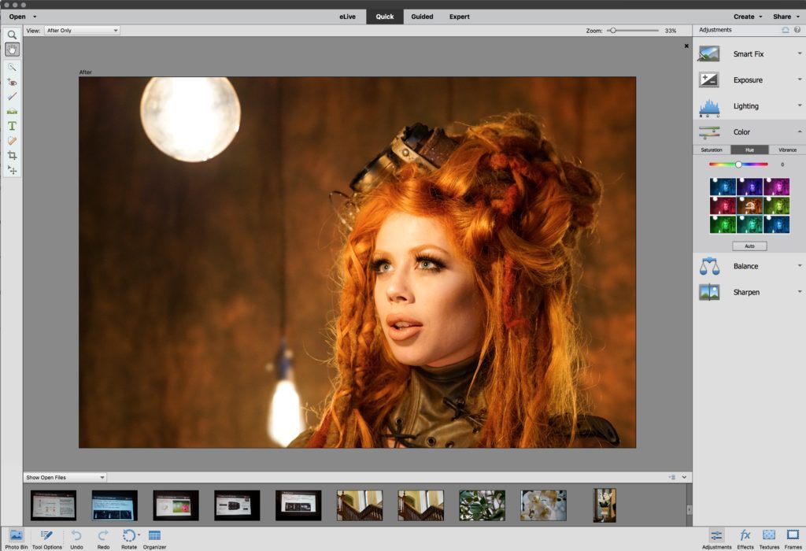Select the Crop tool
Image resolution: width=806 pixels, height=551 pixels.
[13, 155]
